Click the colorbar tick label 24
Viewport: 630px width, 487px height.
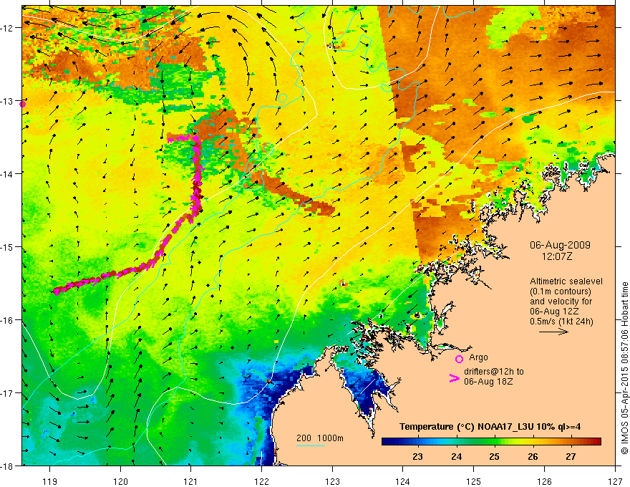(456, 456)
